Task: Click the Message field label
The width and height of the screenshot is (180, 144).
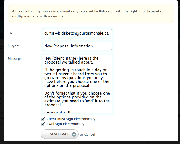Action: [15, 59]
